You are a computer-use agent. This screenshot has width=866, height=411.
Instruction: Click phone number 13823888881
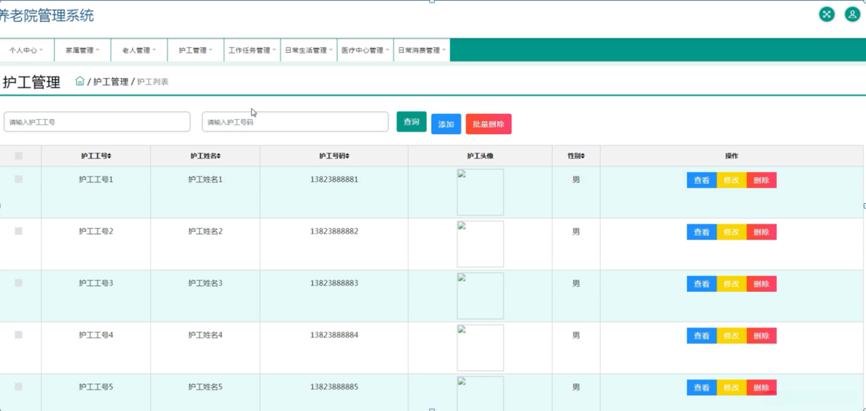[334, 180]
